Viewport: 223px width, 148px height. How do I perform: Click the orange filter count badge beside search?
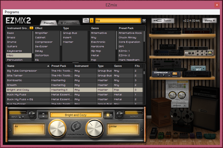click(x=91, y=20)
